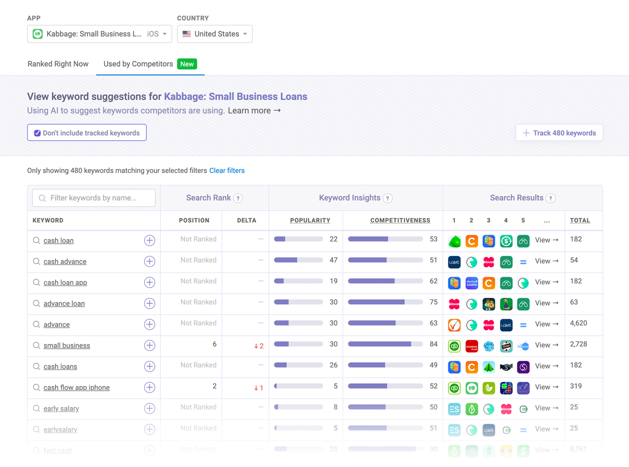The image size is (629, 467).
Task: Click the plus icon next to early salary
Action: [149, 408]
